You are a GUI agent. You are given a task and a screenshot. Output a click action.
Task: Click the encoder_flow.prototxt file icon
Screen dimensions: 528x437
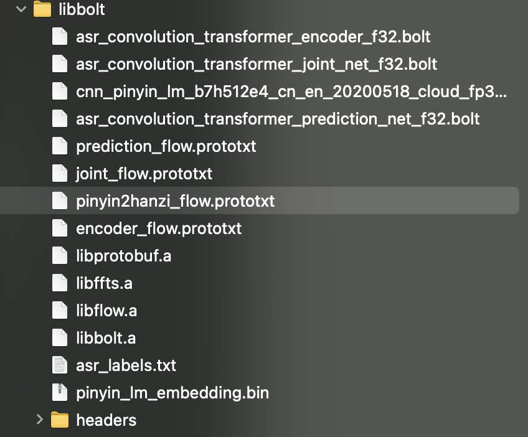(x=60, y=228)
